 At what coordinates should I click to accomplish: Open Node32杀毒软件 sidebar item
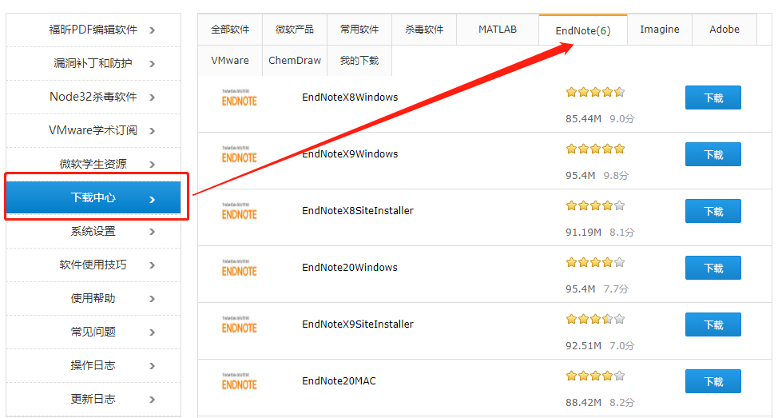pyautogui.click(x=93, y=97)
